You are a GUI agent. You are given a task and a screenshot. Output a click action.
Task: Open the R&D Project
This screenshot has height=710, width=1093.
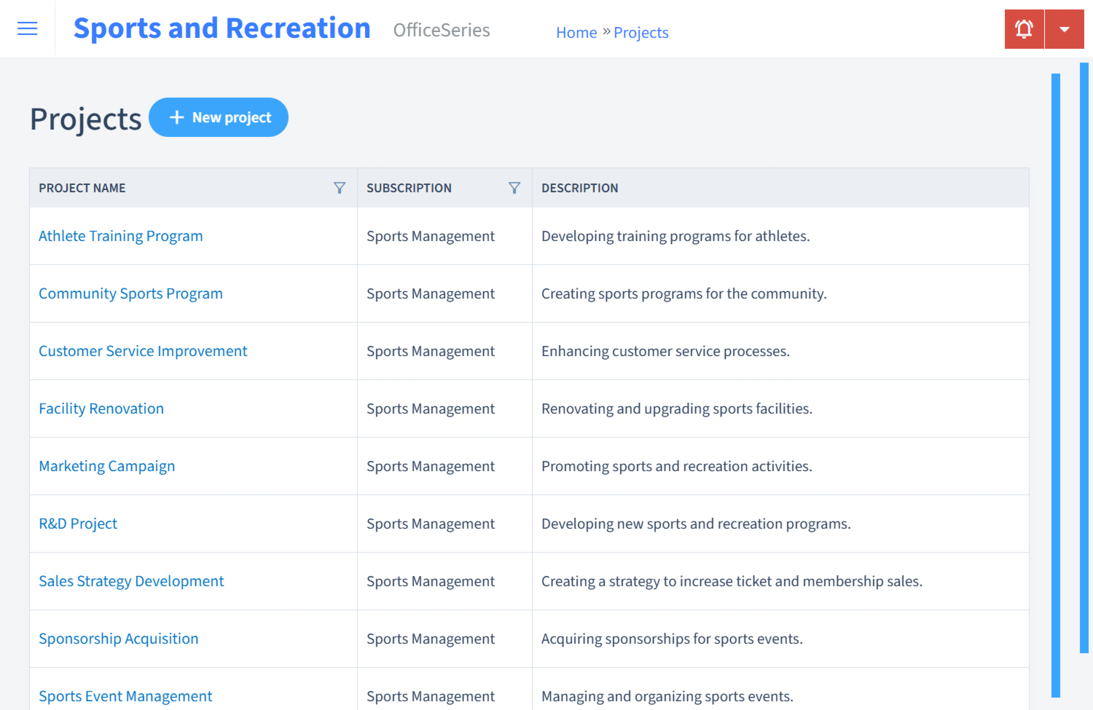coord(78,524)
